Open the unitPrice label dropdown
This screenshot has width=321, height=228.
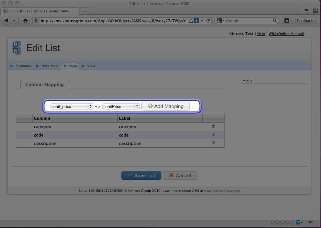click(x=121, y=106)
